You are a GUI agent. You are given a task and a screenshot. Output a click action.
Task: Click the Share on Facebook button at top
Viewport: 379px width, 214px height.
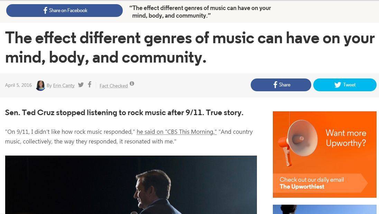pyautogui.click(x=64, y=10)
